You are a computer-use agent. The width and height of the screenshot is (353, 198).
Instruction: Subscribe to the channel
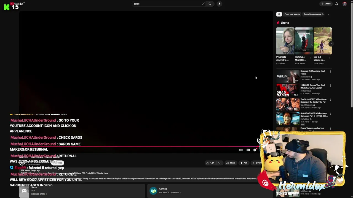(58, 163)
